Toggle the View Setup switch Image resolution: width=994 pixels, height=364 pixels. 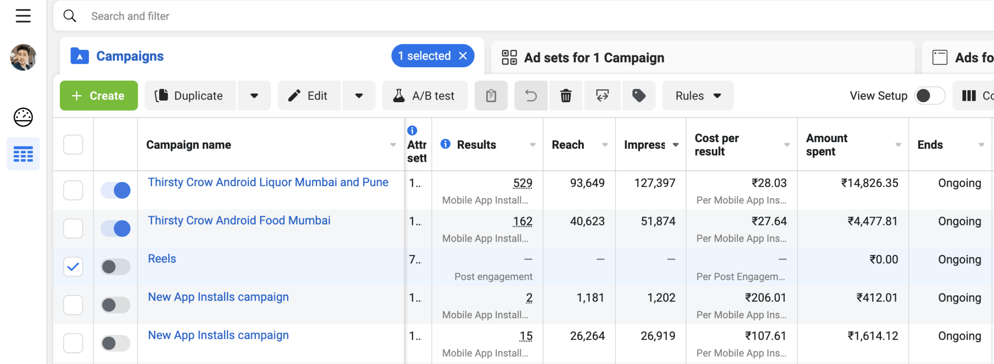(930, 95)
